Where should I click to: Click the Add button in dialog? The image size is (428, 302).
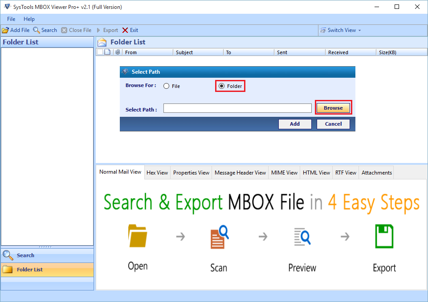(x=295, y=124)
